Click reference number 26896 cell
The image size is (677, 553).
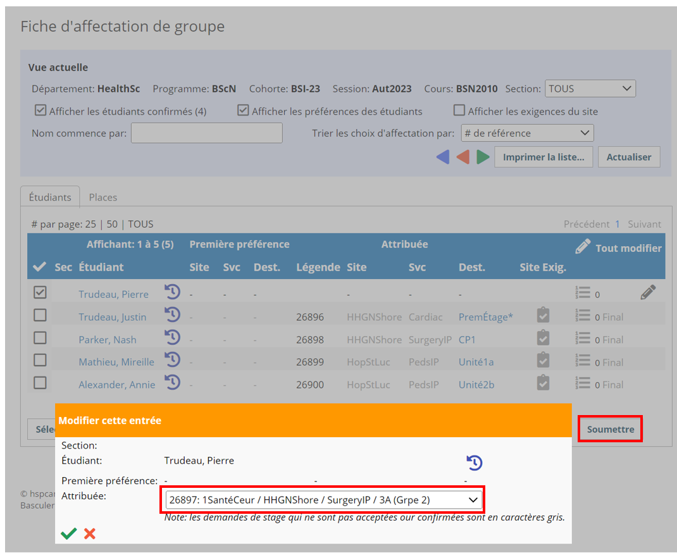[x=310, y=317]
